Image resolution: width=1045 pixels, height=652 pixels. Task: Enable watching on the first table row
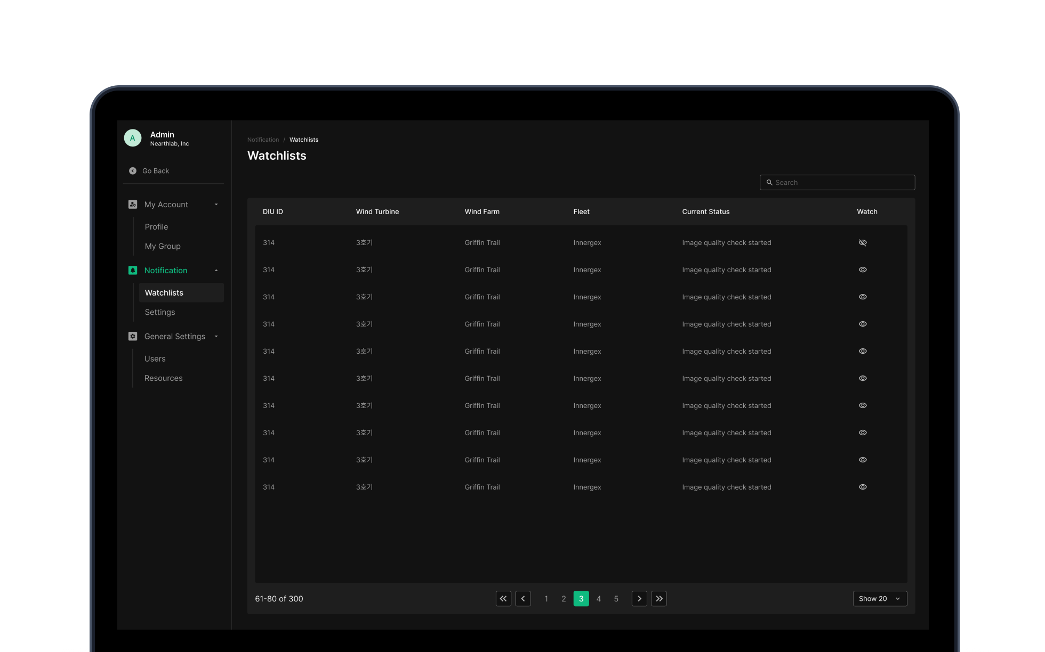coord(863,242)
